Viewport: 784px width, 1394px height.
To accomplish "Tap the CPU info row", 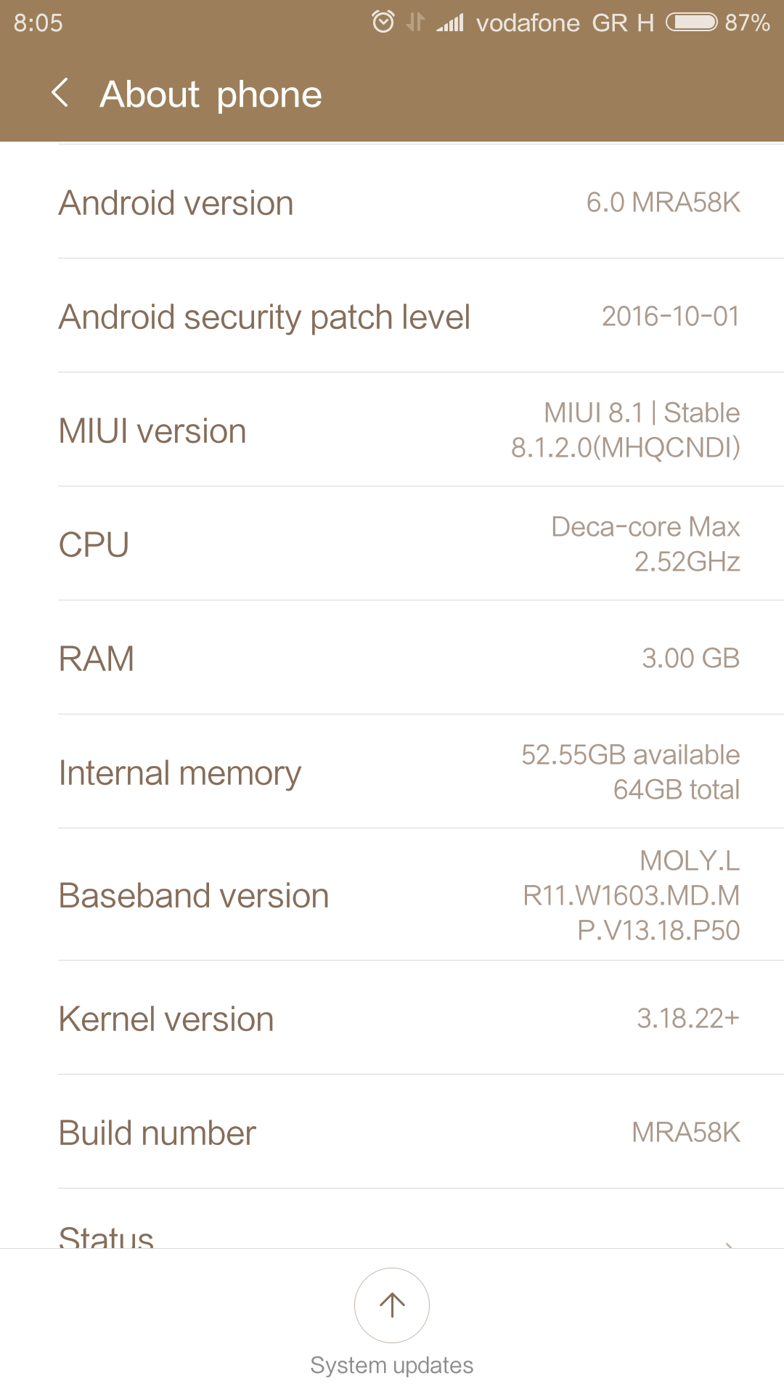I will point(392,545).
